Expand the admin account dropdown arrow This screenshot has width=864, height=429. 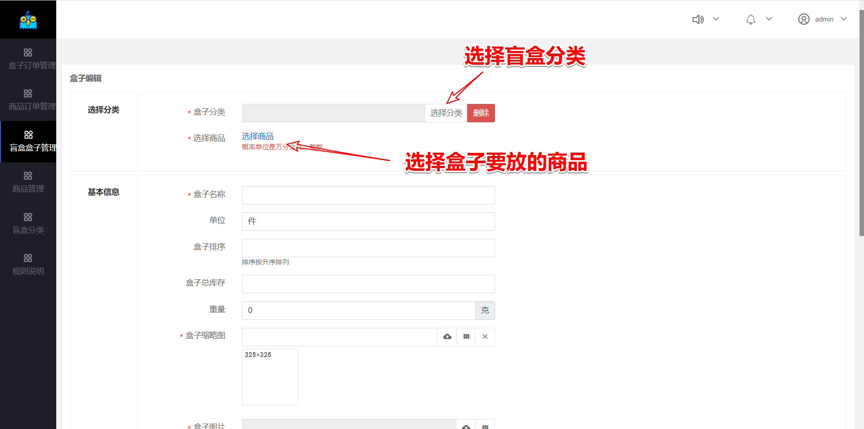[x=844, y=19]
